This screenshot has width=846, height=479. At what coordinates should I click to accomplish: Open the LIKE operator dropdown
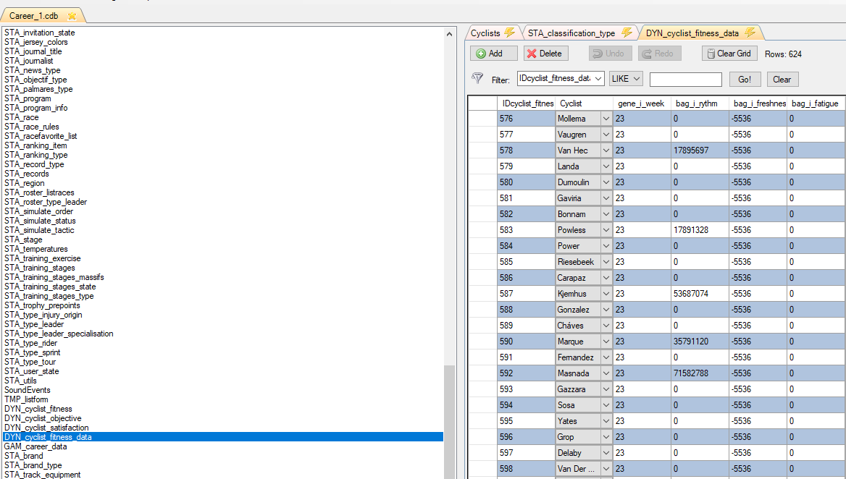pyautogui.click(x=626, y=79)
